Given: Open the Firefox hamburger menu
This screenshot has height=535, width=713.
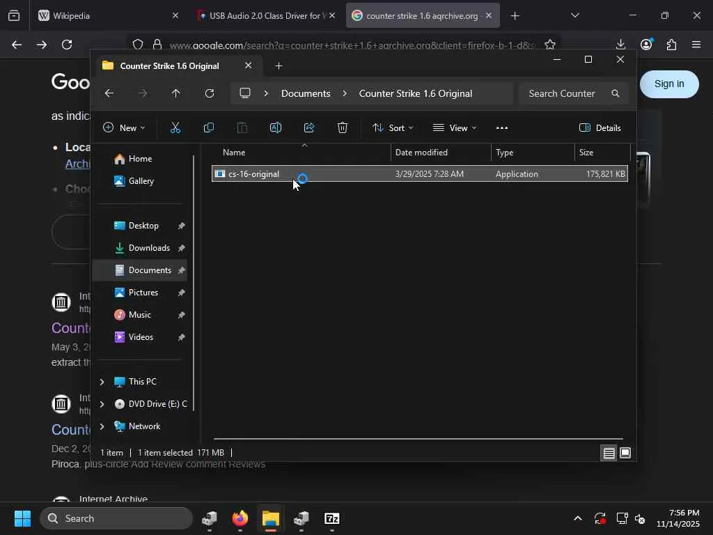Looking at the screenshot, I should coord(696,44).
